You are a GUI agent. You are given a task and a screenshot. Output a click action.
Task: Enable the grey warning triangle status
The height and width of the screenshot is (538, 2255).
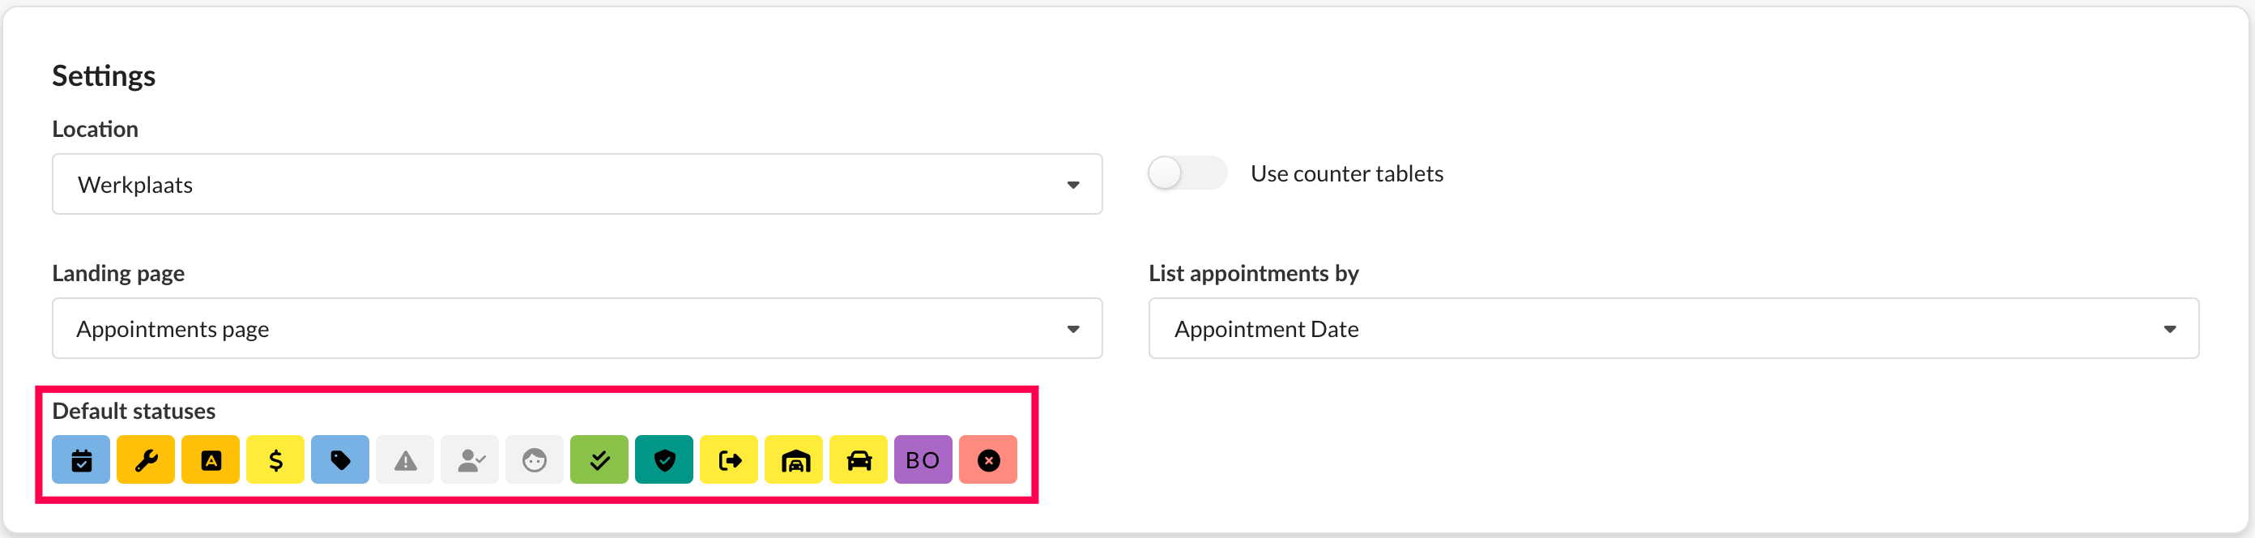(x=405, y=460)
